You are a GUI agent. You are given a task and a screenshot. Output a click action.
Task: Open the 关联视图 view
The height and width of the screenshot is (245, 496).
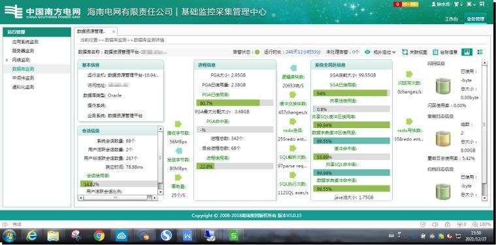415,52
